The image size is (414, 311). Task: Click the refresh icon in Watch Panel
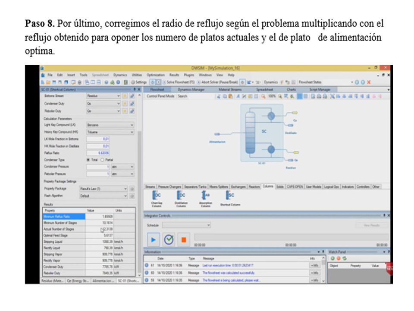click(344, 258)
